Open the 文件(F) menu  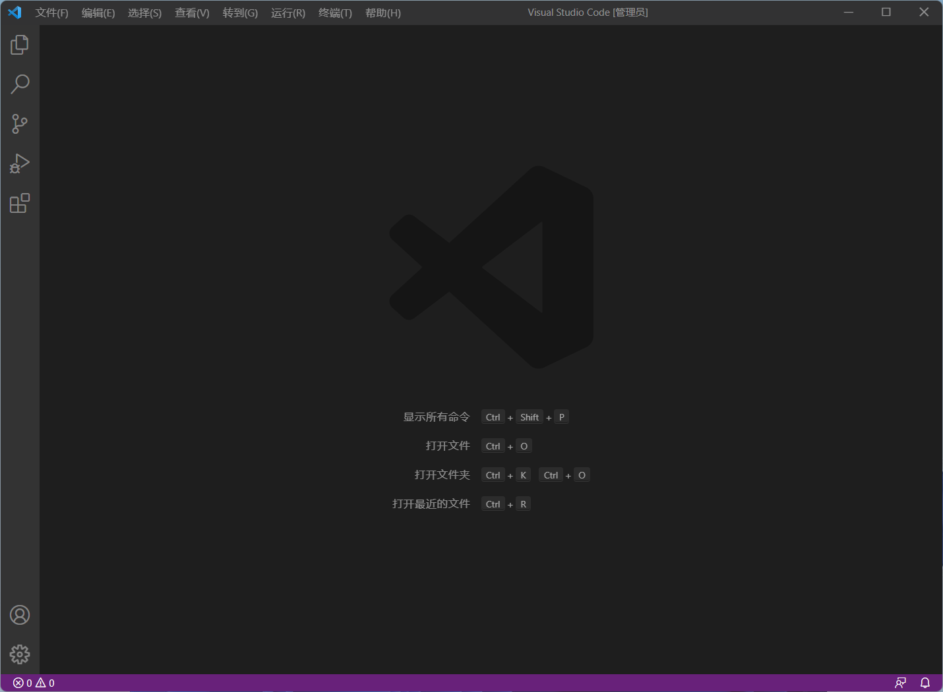[51, 13]
